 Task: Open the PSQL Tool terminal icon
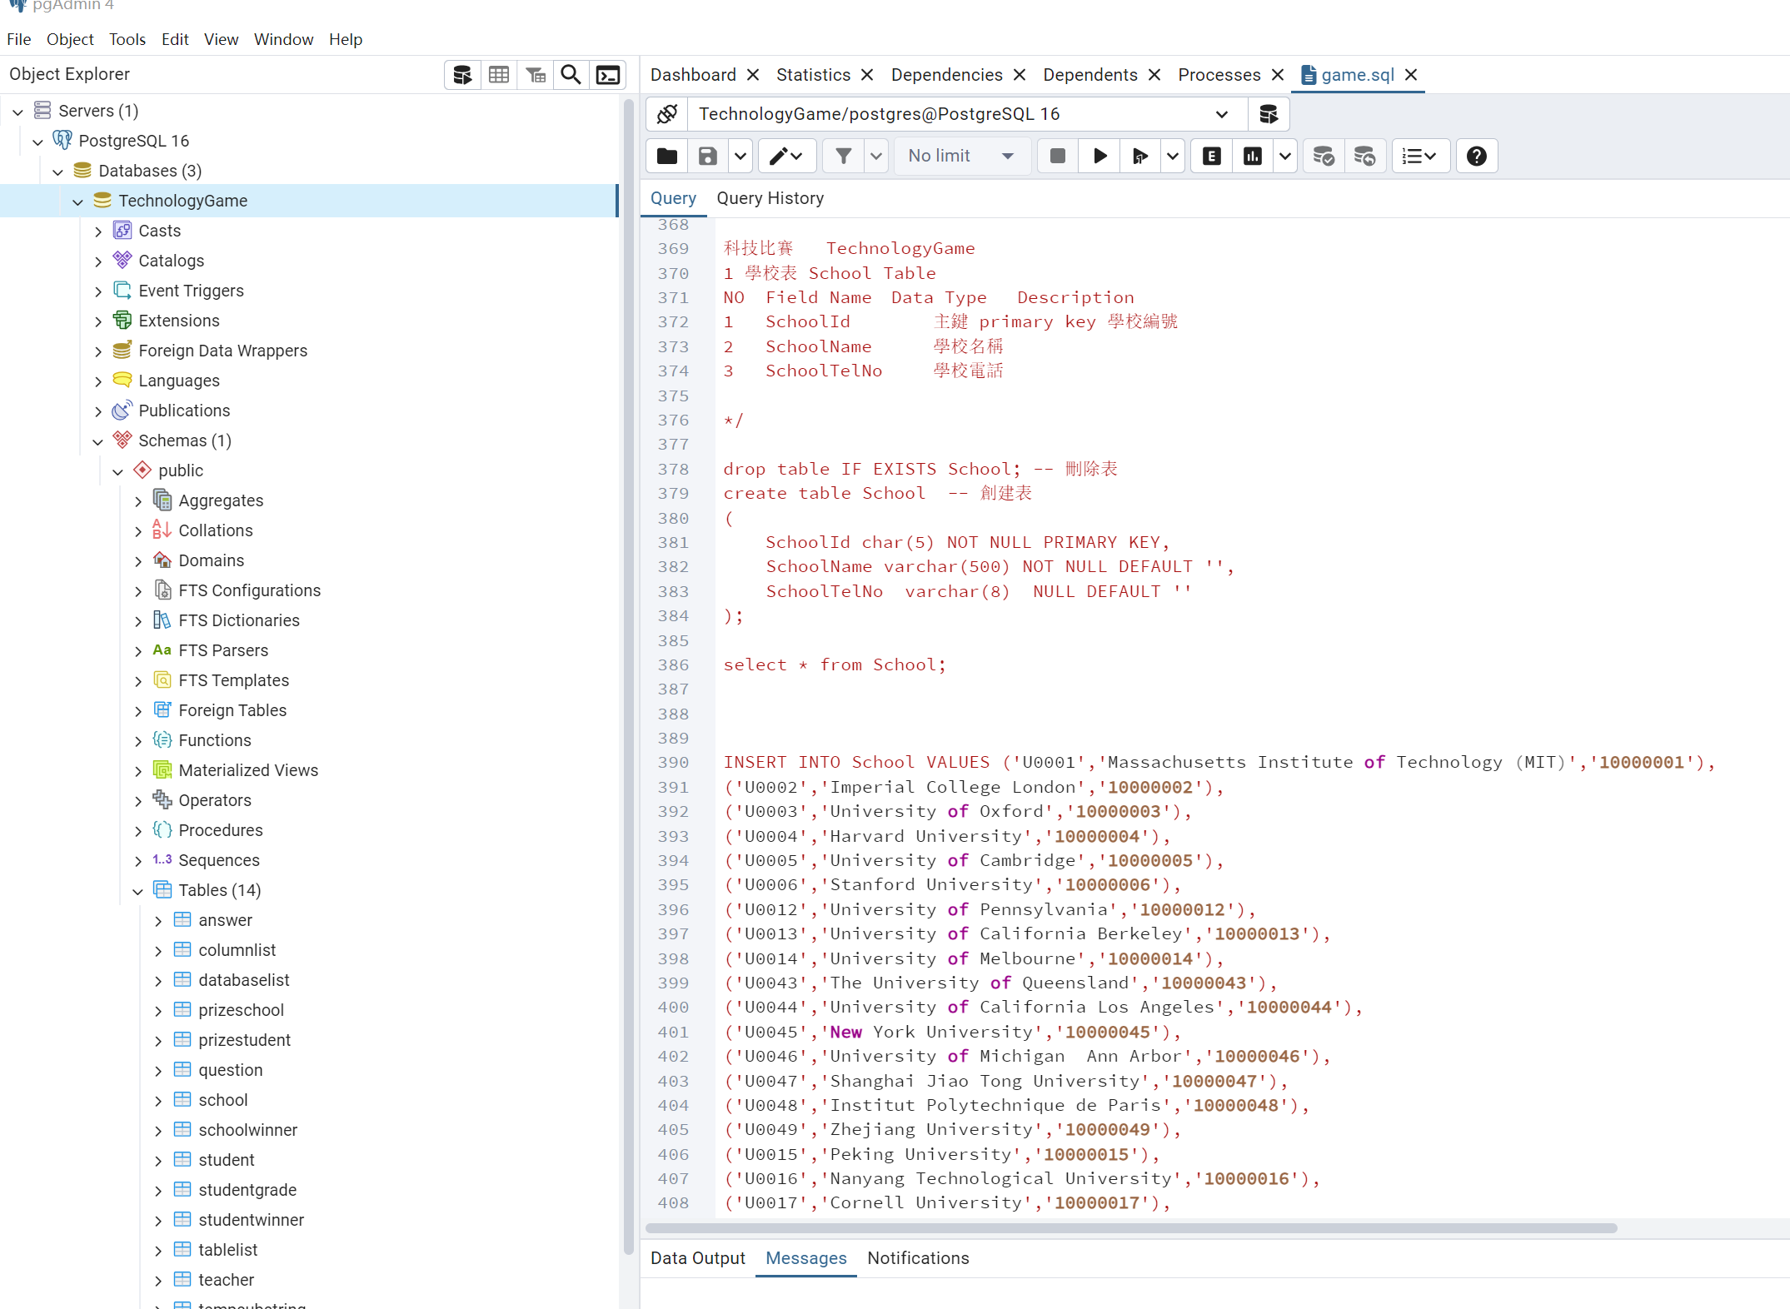click(x=608, y=75)
